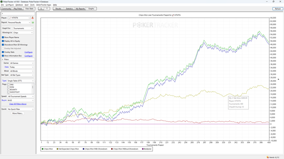
Task: Collapse the sidebar with the left arrow
Action: tap(2, 13)
